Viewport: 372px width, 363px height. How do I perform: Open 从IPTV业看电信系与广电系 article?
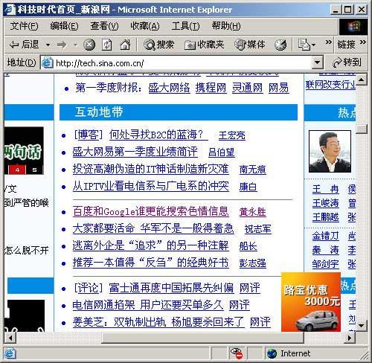click(151, 186)
